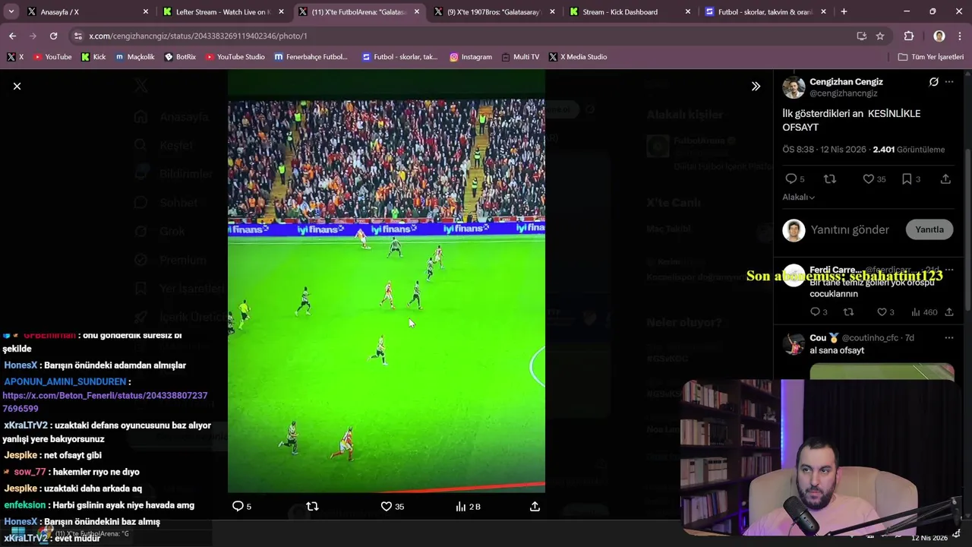Close the photo viewer with the X icon
Image resolution: width=972 pixels, height=547 pixels.
tap(17, 87)
